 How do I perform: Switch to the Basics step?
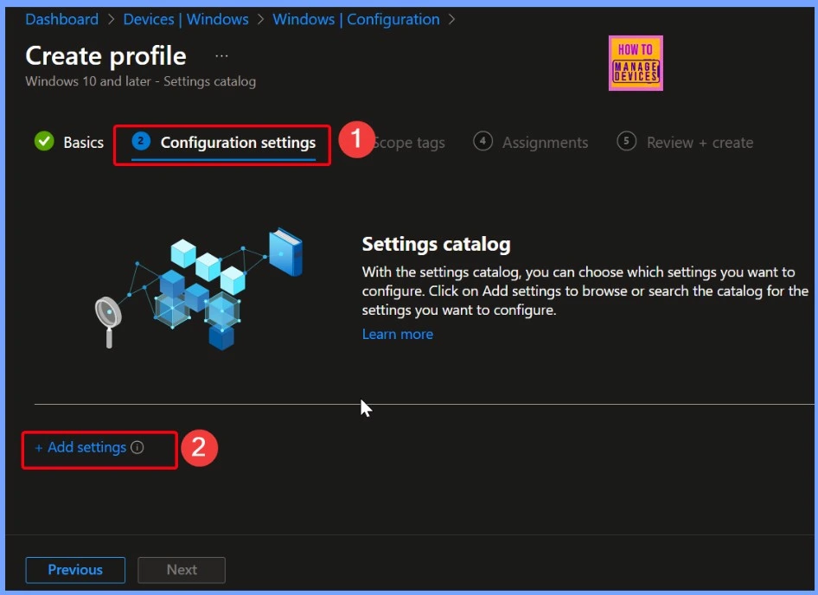point(84,143)
